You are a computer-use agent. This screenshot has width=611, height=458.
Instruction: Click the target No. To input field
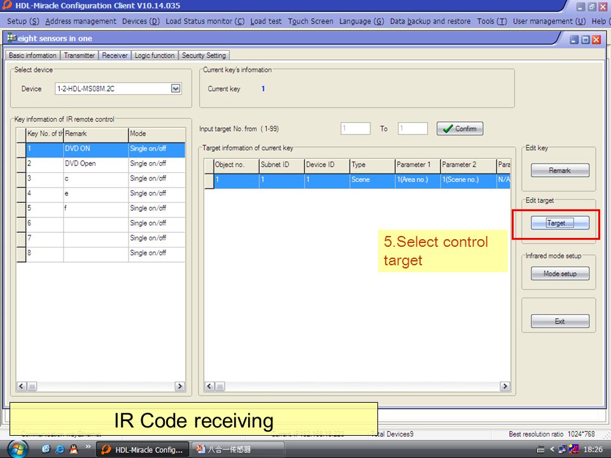[412, 128]
